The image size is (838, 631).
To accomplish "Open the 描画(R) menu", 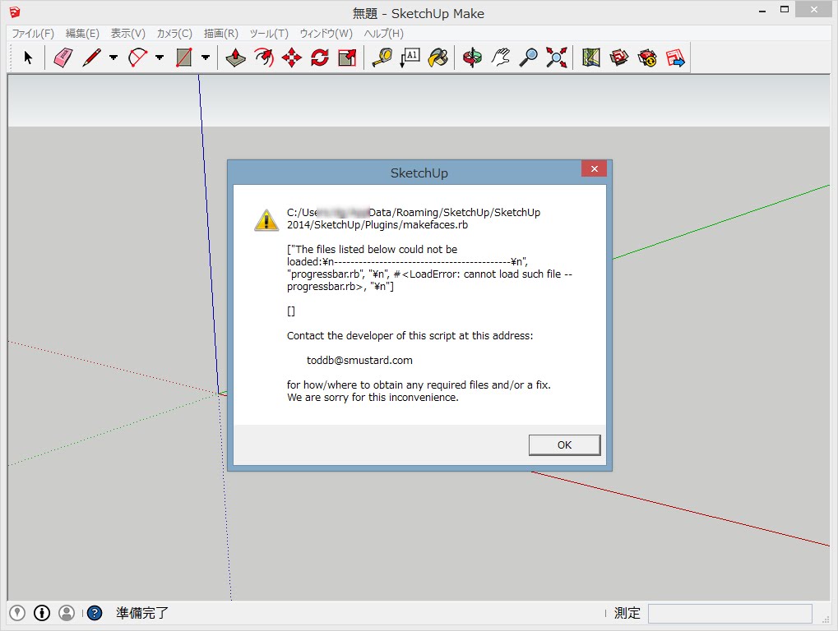I will tap(220, 33).
